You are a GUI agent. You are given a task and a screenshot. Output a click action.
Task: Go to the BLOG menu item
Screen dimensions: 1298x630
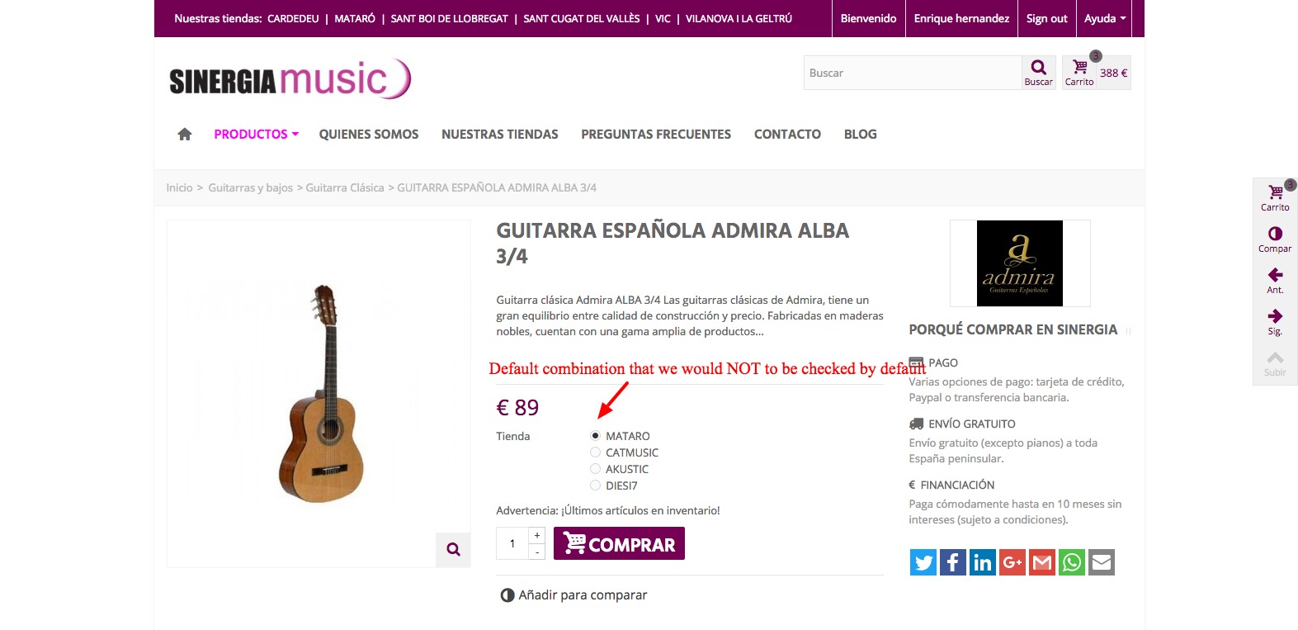pyautogui.click(x=860, y=134)
